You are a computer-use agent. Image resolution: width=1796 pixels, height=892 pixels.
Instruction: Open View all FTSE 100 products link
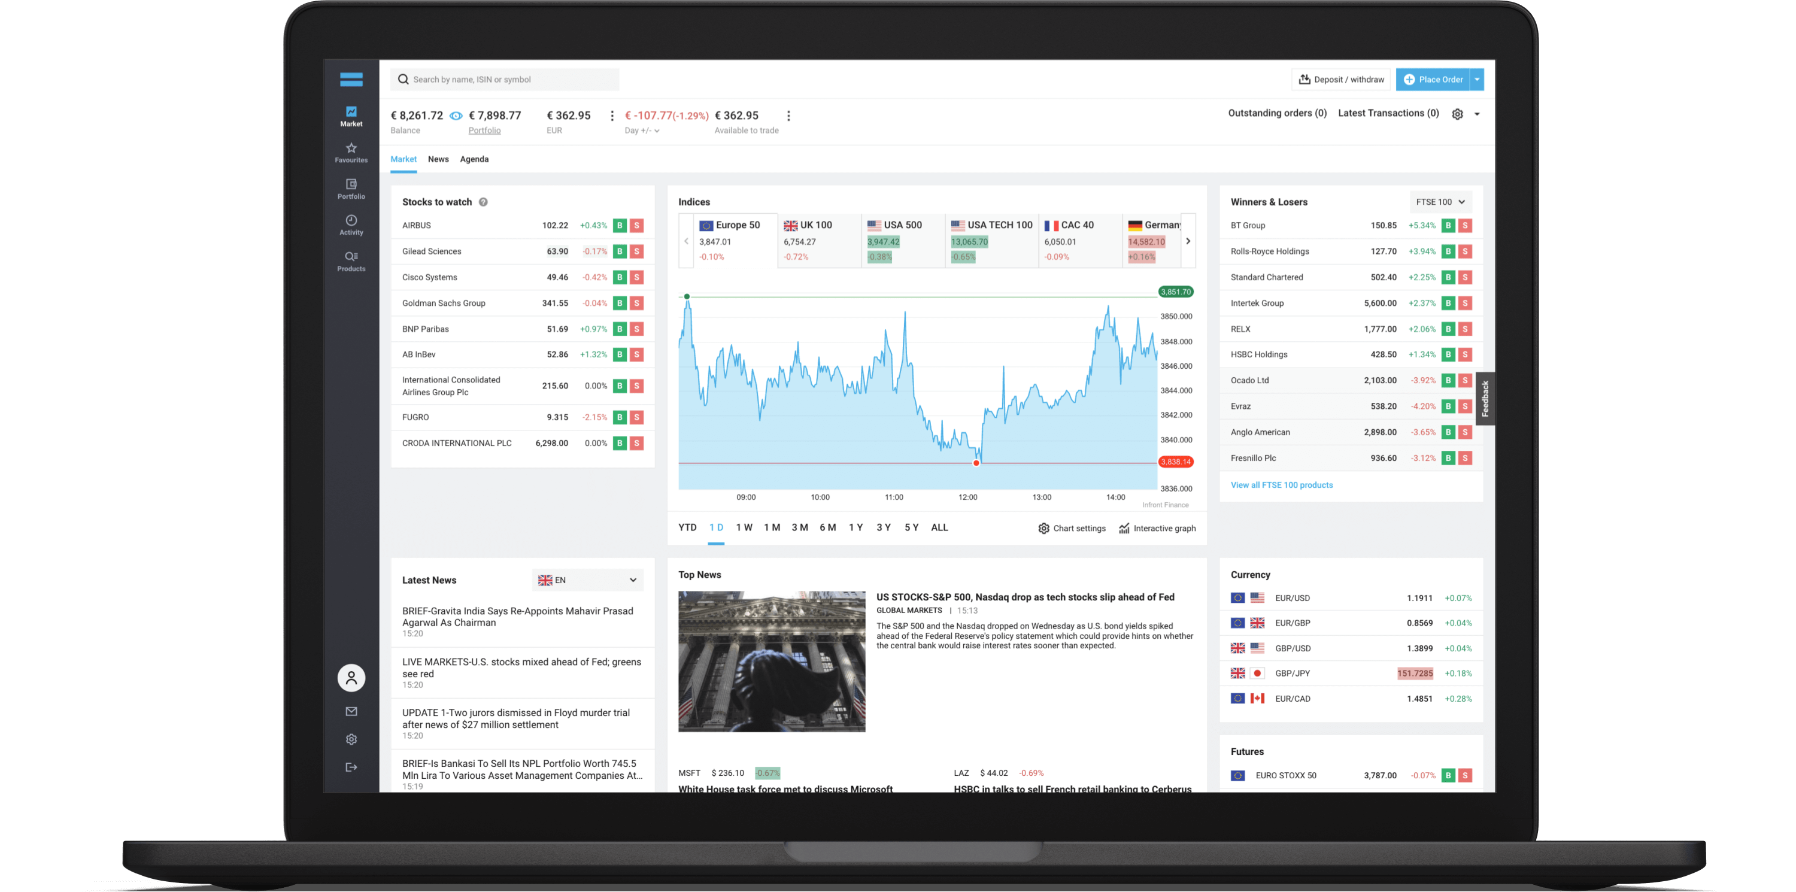[1282, 486]
